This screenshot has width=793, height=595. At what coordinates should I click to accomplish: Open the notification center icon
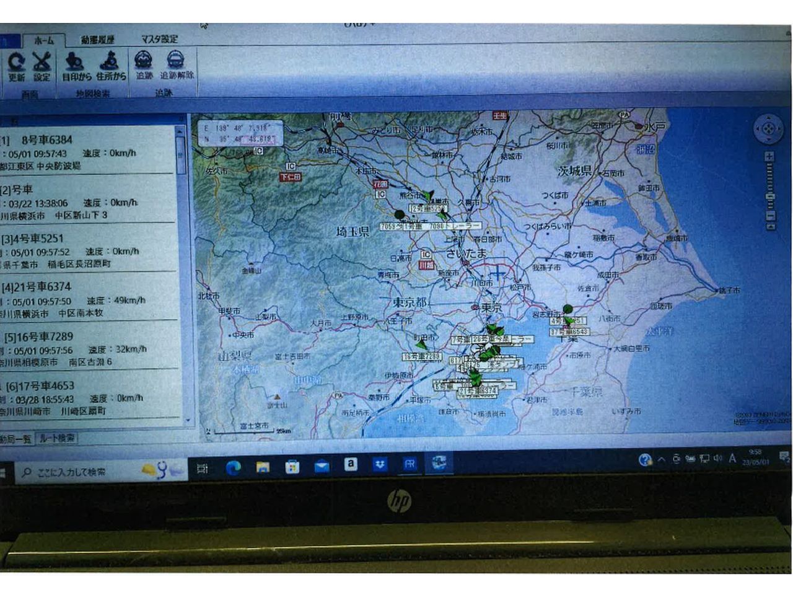pos(783,457)
